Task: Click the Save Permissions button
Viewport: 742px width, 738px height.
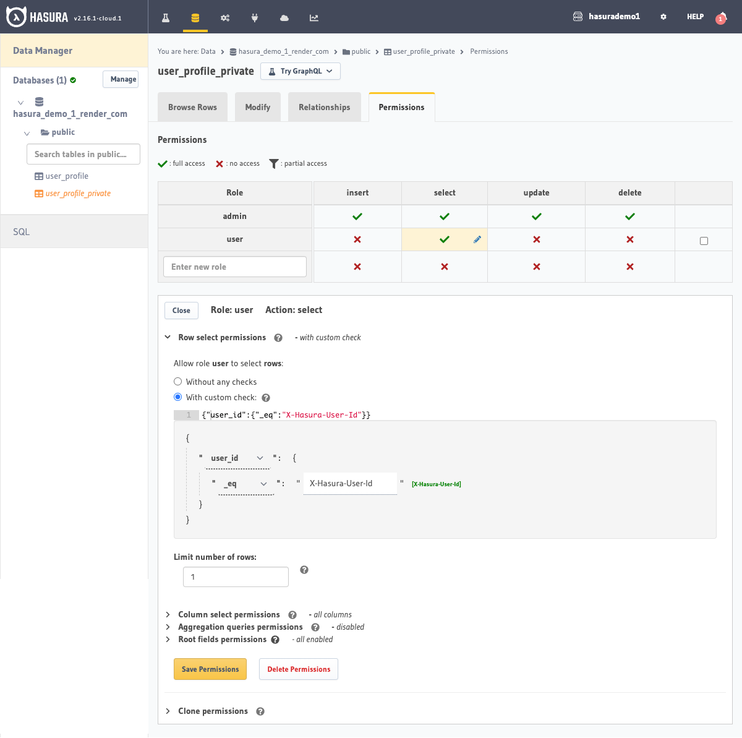Action: [210, 669]
